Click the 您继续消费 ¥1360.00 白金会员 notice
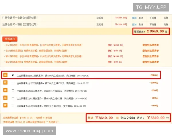 [x=31, y=122]
